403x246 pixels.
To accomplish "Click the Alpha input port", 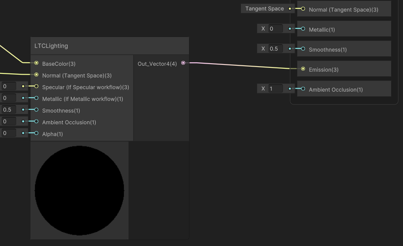I will [37, 133].
